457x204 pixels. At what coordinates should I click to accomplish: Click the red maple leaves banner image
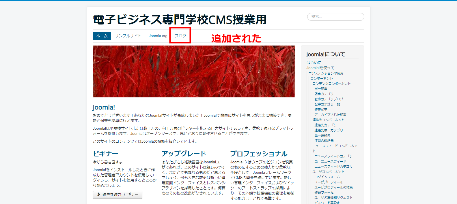point(194,71)
